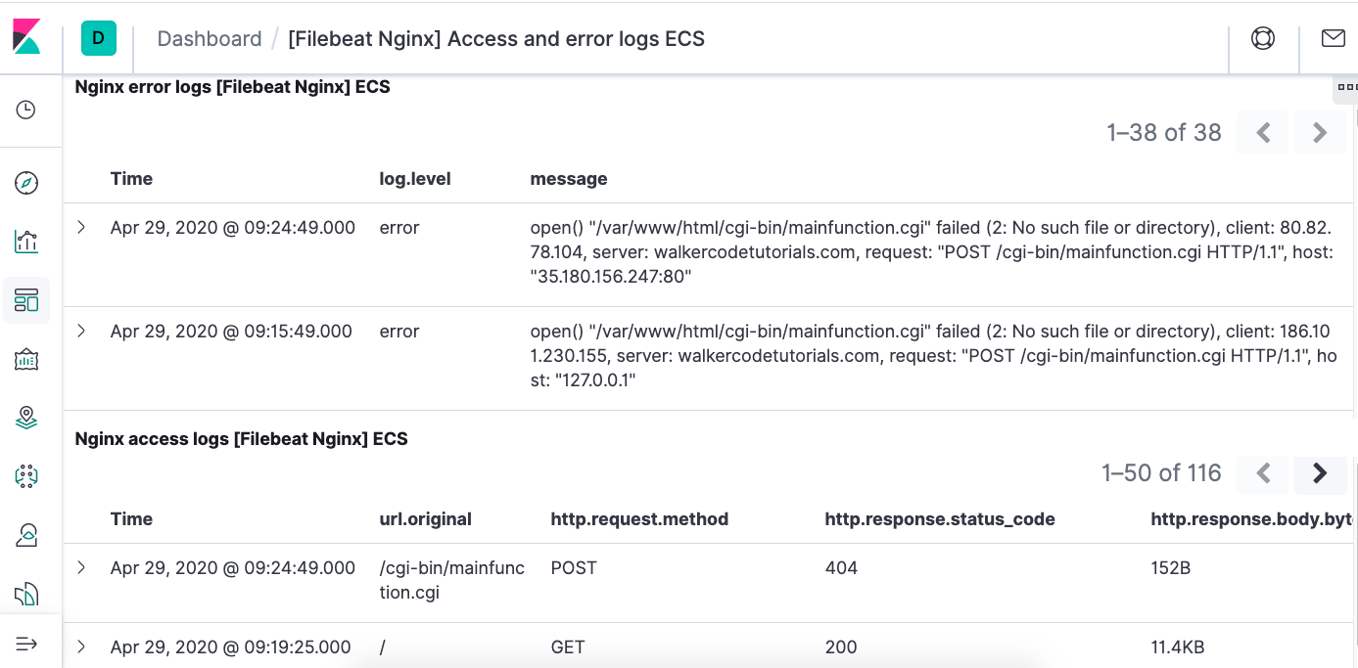The width and height of the screenshot is (1358, 668).
Task: Open the newsfeed mail icon
Action: [x=1333, y=38]
